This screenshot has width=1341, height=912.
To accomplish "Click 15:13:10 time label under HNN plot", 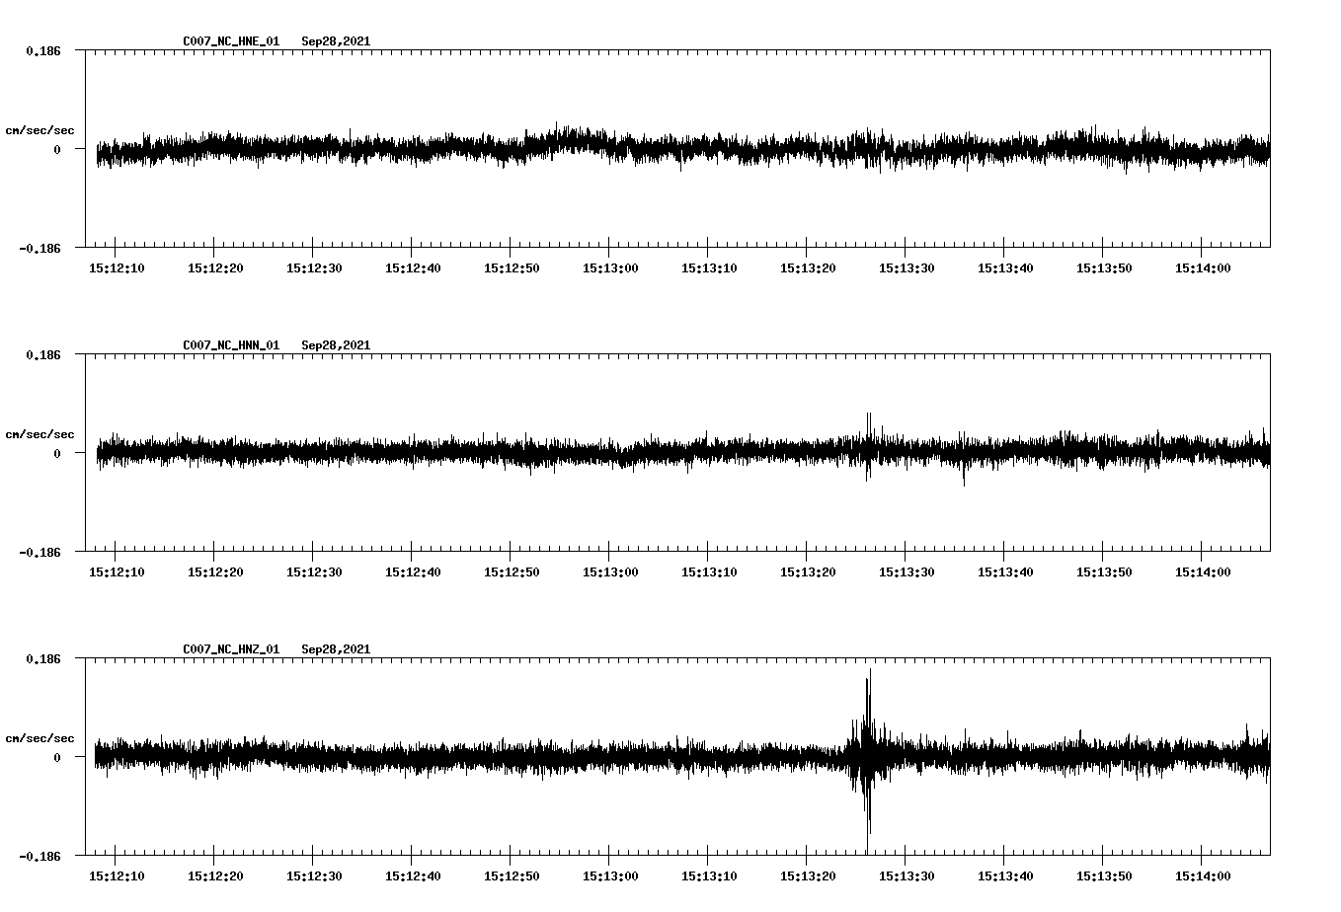I will [709, 572].
